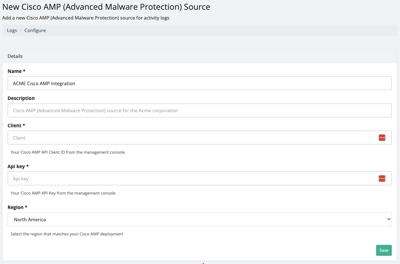Open the Configure breadcrumb link

pyautogui.click(x=35, y=30)
